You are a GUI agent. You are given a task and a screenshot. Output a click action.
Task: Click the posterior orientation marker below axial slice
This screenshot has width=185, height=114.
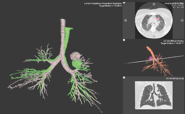154,37
